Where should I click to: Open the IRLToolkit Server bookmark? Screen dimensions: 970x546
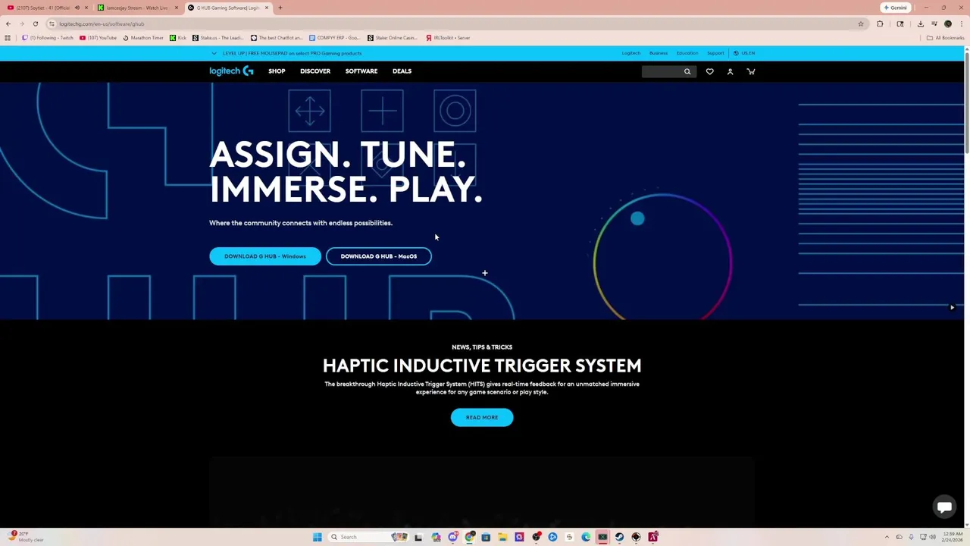448,38
